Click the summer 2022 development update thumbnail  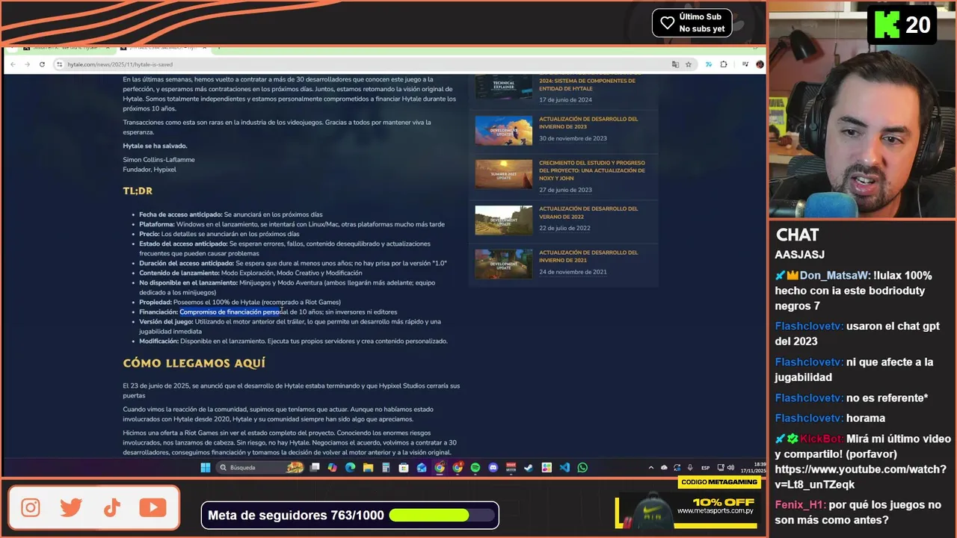point(504,220)
